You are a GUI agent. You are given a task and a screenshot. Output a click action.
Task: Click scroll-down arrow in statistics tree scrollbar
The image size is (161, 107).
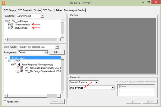(x=63, y=92)
